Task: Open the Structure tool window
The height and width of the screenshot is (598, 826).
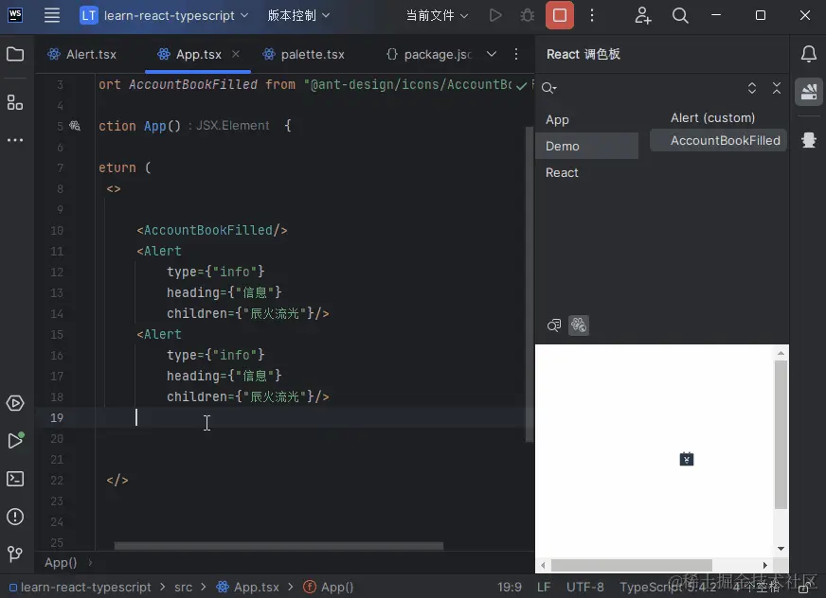Action: pos(15,102)
